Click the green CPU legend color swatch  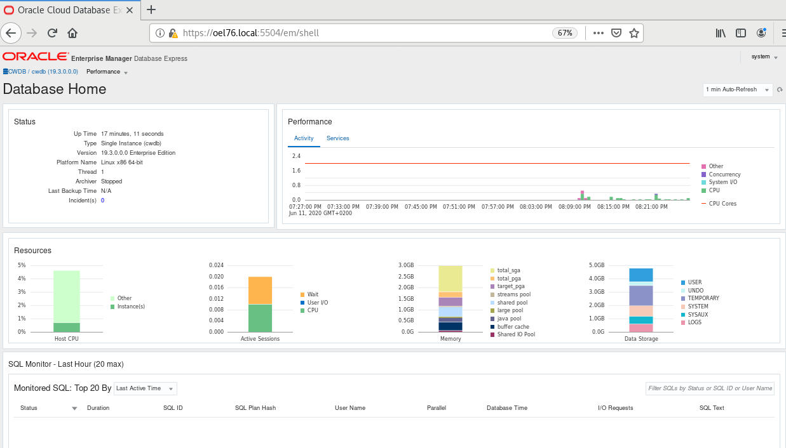click(x=705, y=191)
